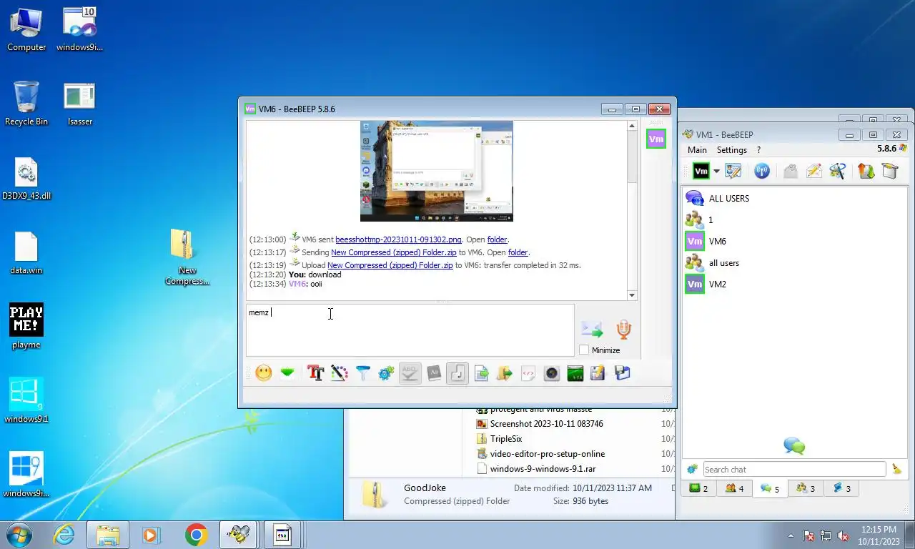Click the edit profile icon in VM1 toolbar
Screen dimensions: 915x549
[x=733, y=171]
